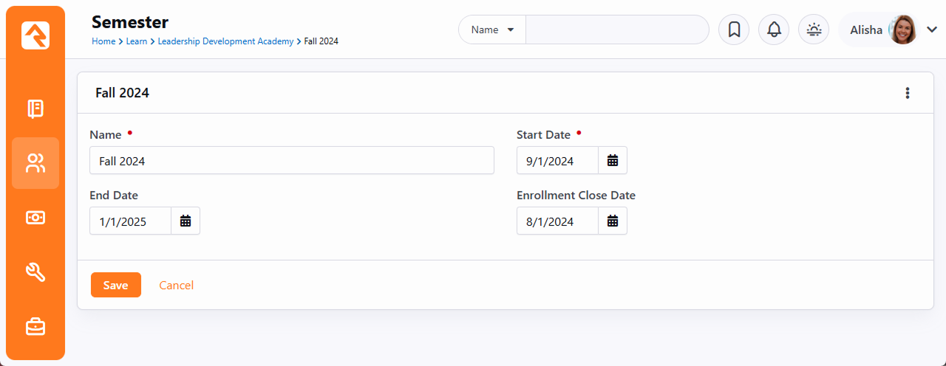Open the Finance money sidebar icon
This screenshot has height=366, width=946.
click(x=35, y=218)
